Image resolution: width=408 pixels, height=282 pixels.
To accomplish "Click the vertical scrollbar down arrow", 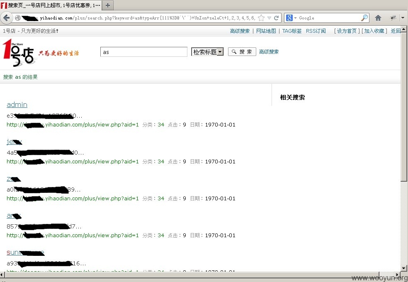I will (x=403, y=268).
